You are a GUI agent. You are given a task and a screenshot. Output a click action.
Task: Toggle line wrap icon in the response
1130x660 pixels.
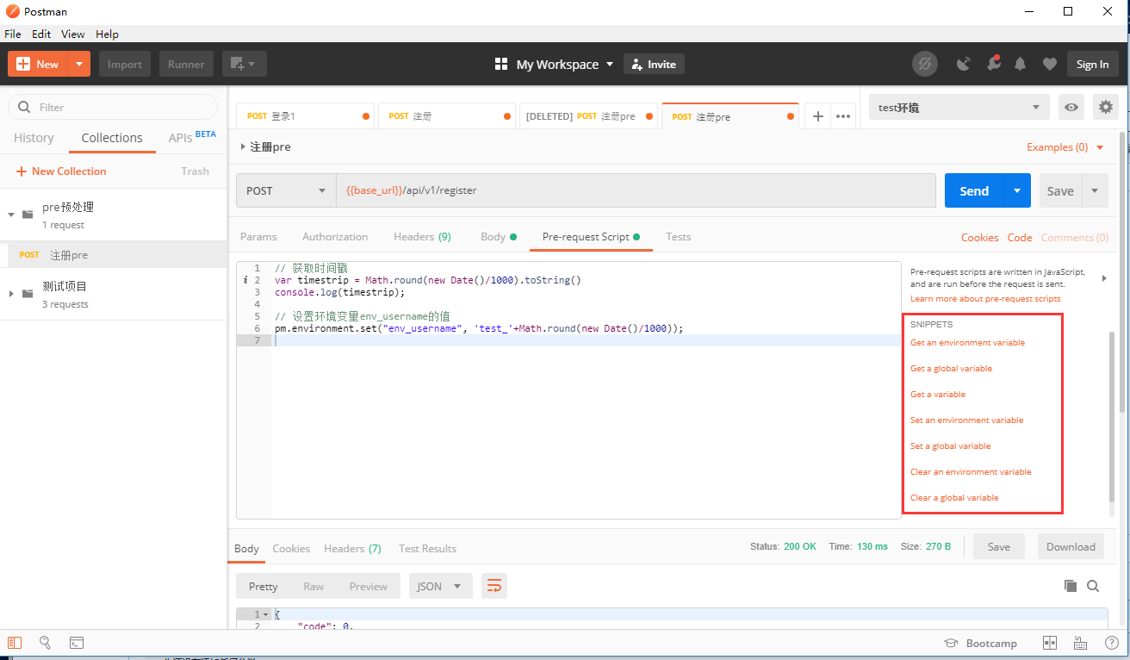tap(494, 586)
